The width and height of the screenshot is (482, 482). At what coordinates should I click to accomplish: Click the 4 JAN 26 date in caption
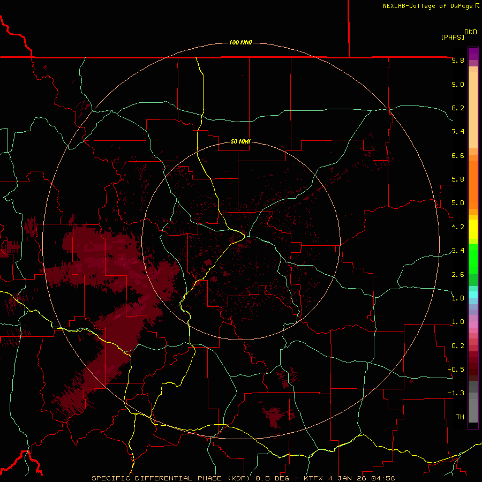pyautogui.click(x=348, y=478)
